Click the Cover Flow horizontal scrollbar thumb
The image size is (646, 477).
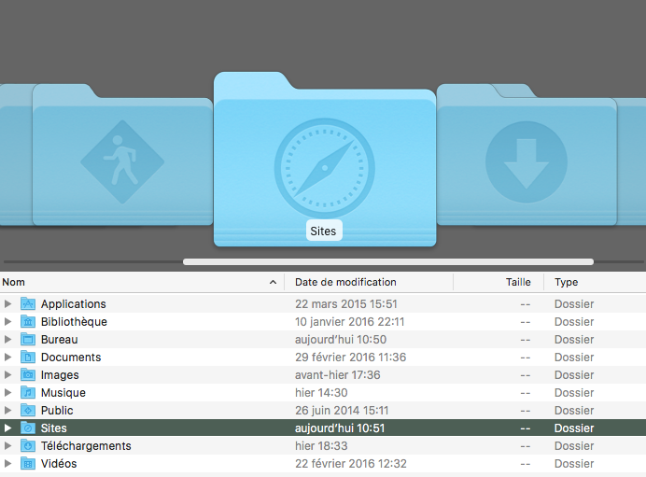pos(388,262)
